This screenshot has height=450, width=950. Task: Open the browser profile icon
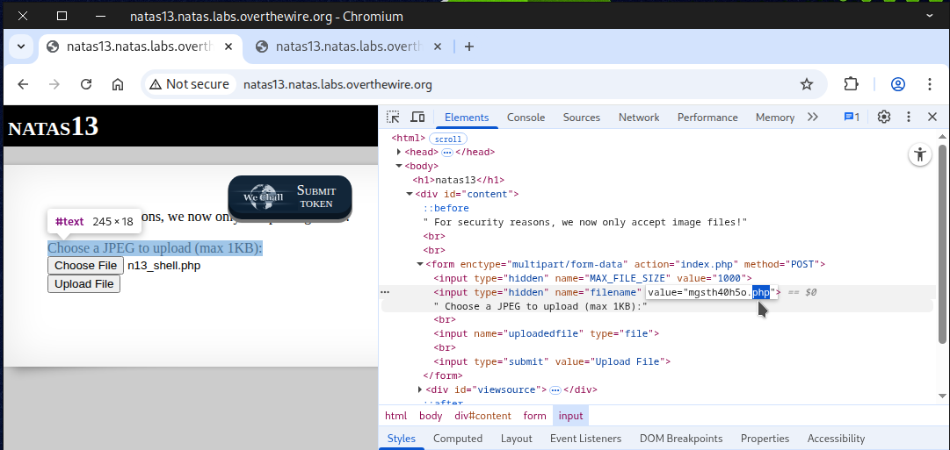[897, 84]
